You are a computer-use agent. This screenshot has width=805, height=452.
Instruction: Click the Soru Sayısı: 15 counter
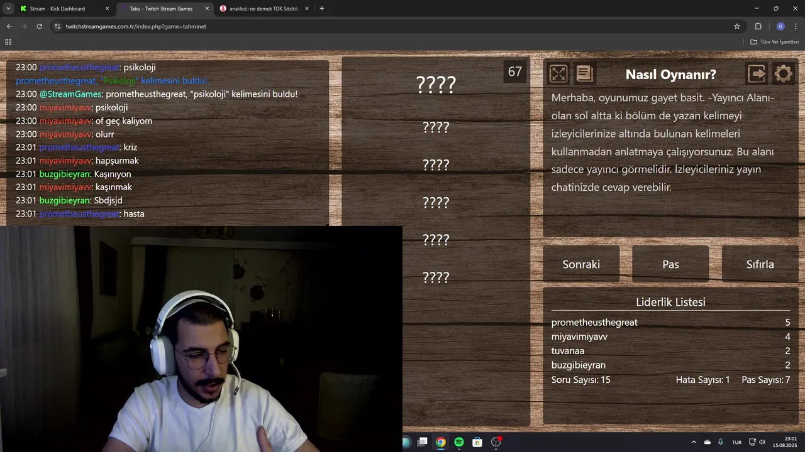581,380
